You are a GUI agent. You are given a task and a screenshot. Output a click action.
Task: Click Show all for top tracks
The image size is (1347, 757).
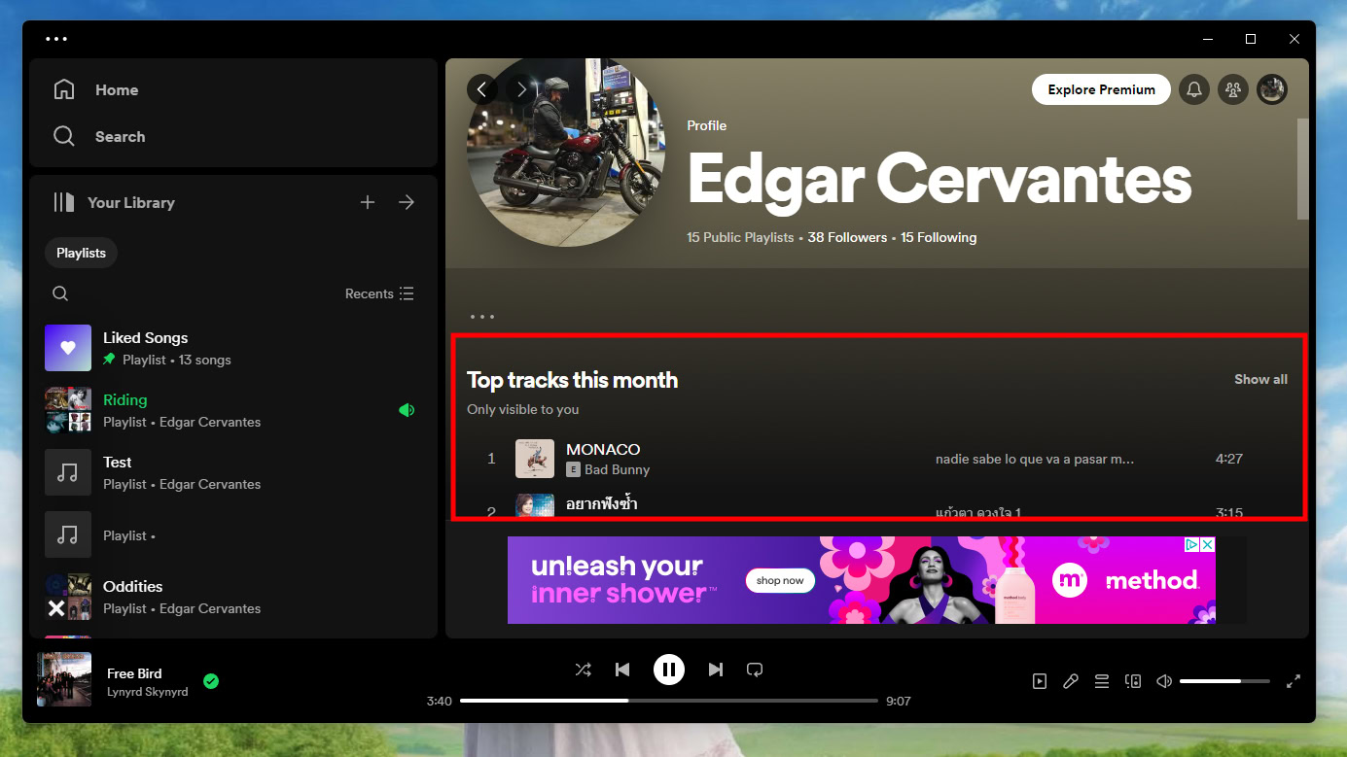click(1260, 379)
